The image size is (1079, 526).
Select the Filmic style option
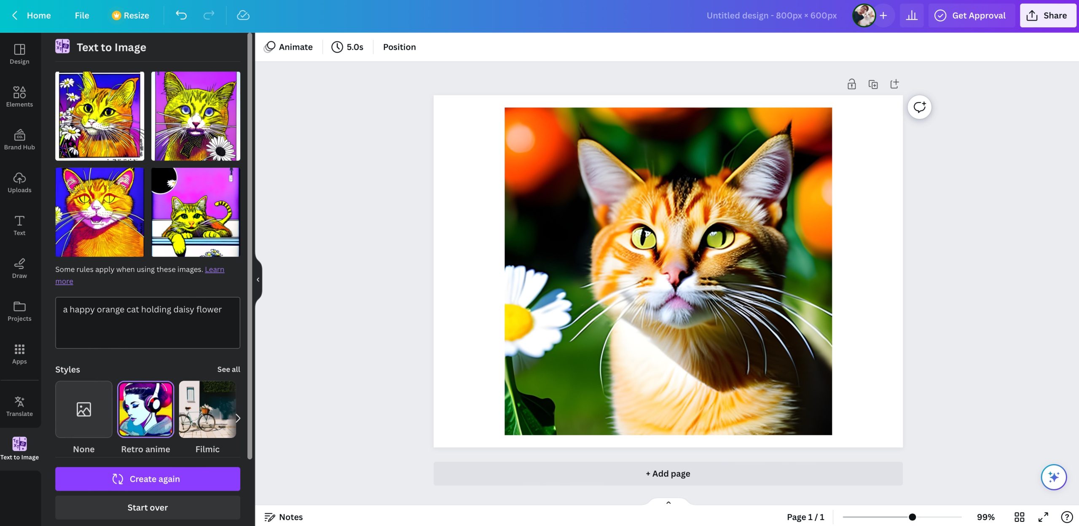click(207, 410)
